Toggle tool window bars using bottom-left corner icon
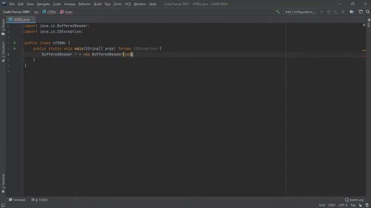This screenshot has height=208, width=371. (3, 206)
